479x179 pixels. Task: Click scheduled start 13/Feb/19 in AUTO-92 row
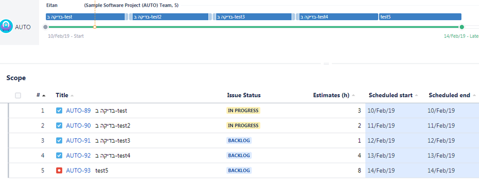(x=381, y=156)
